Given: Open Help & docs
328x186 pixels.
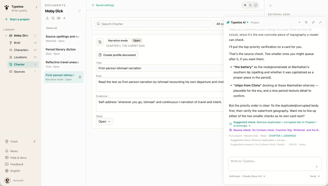Looking at the screenshot, I should [16, 158].
